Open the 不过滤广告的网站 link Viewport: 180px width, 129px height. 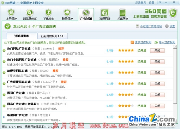click(151, 26)
